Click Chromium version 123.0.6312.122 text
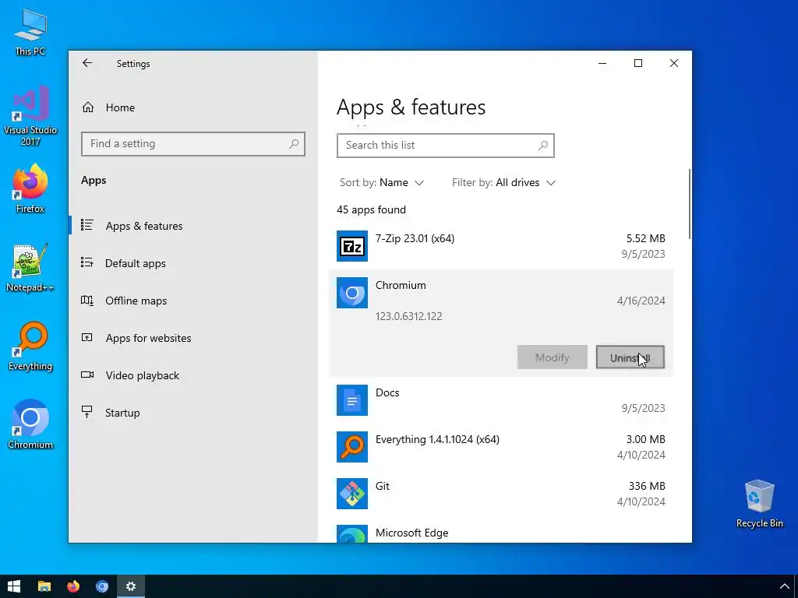The height and width of the screenshot is (598, 798). point(408,316)
